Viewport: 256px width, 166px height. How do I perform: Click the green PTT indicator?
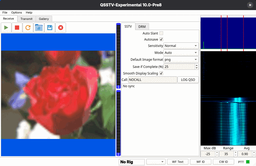(248, 162)
